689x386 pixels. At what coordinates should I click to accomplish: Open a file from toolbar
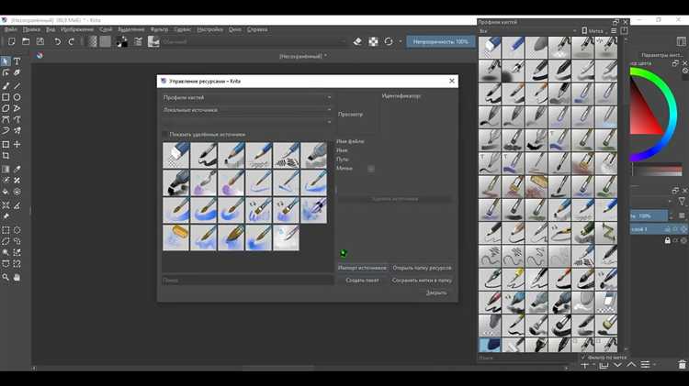(26, 41)
